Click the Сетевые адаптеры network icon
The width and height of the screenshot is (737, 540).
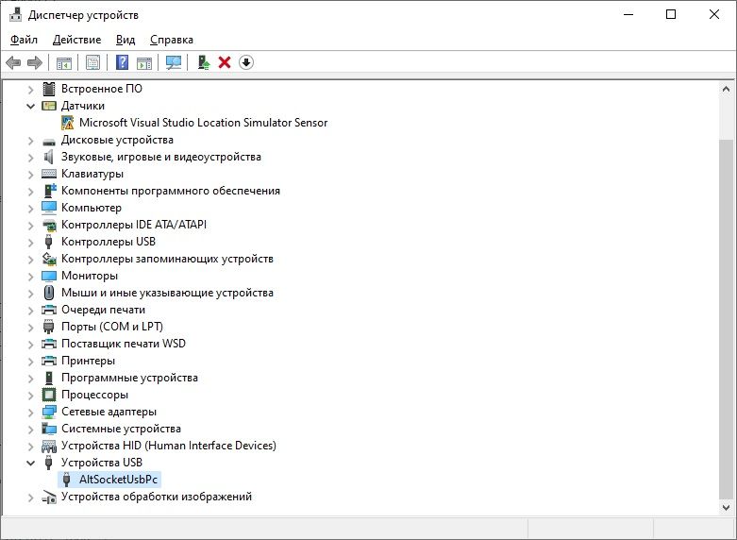(49, 412)
